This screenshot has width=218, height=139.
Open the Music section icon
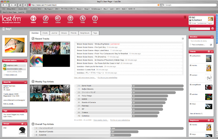pyautogui.click(x=46, y=18)
